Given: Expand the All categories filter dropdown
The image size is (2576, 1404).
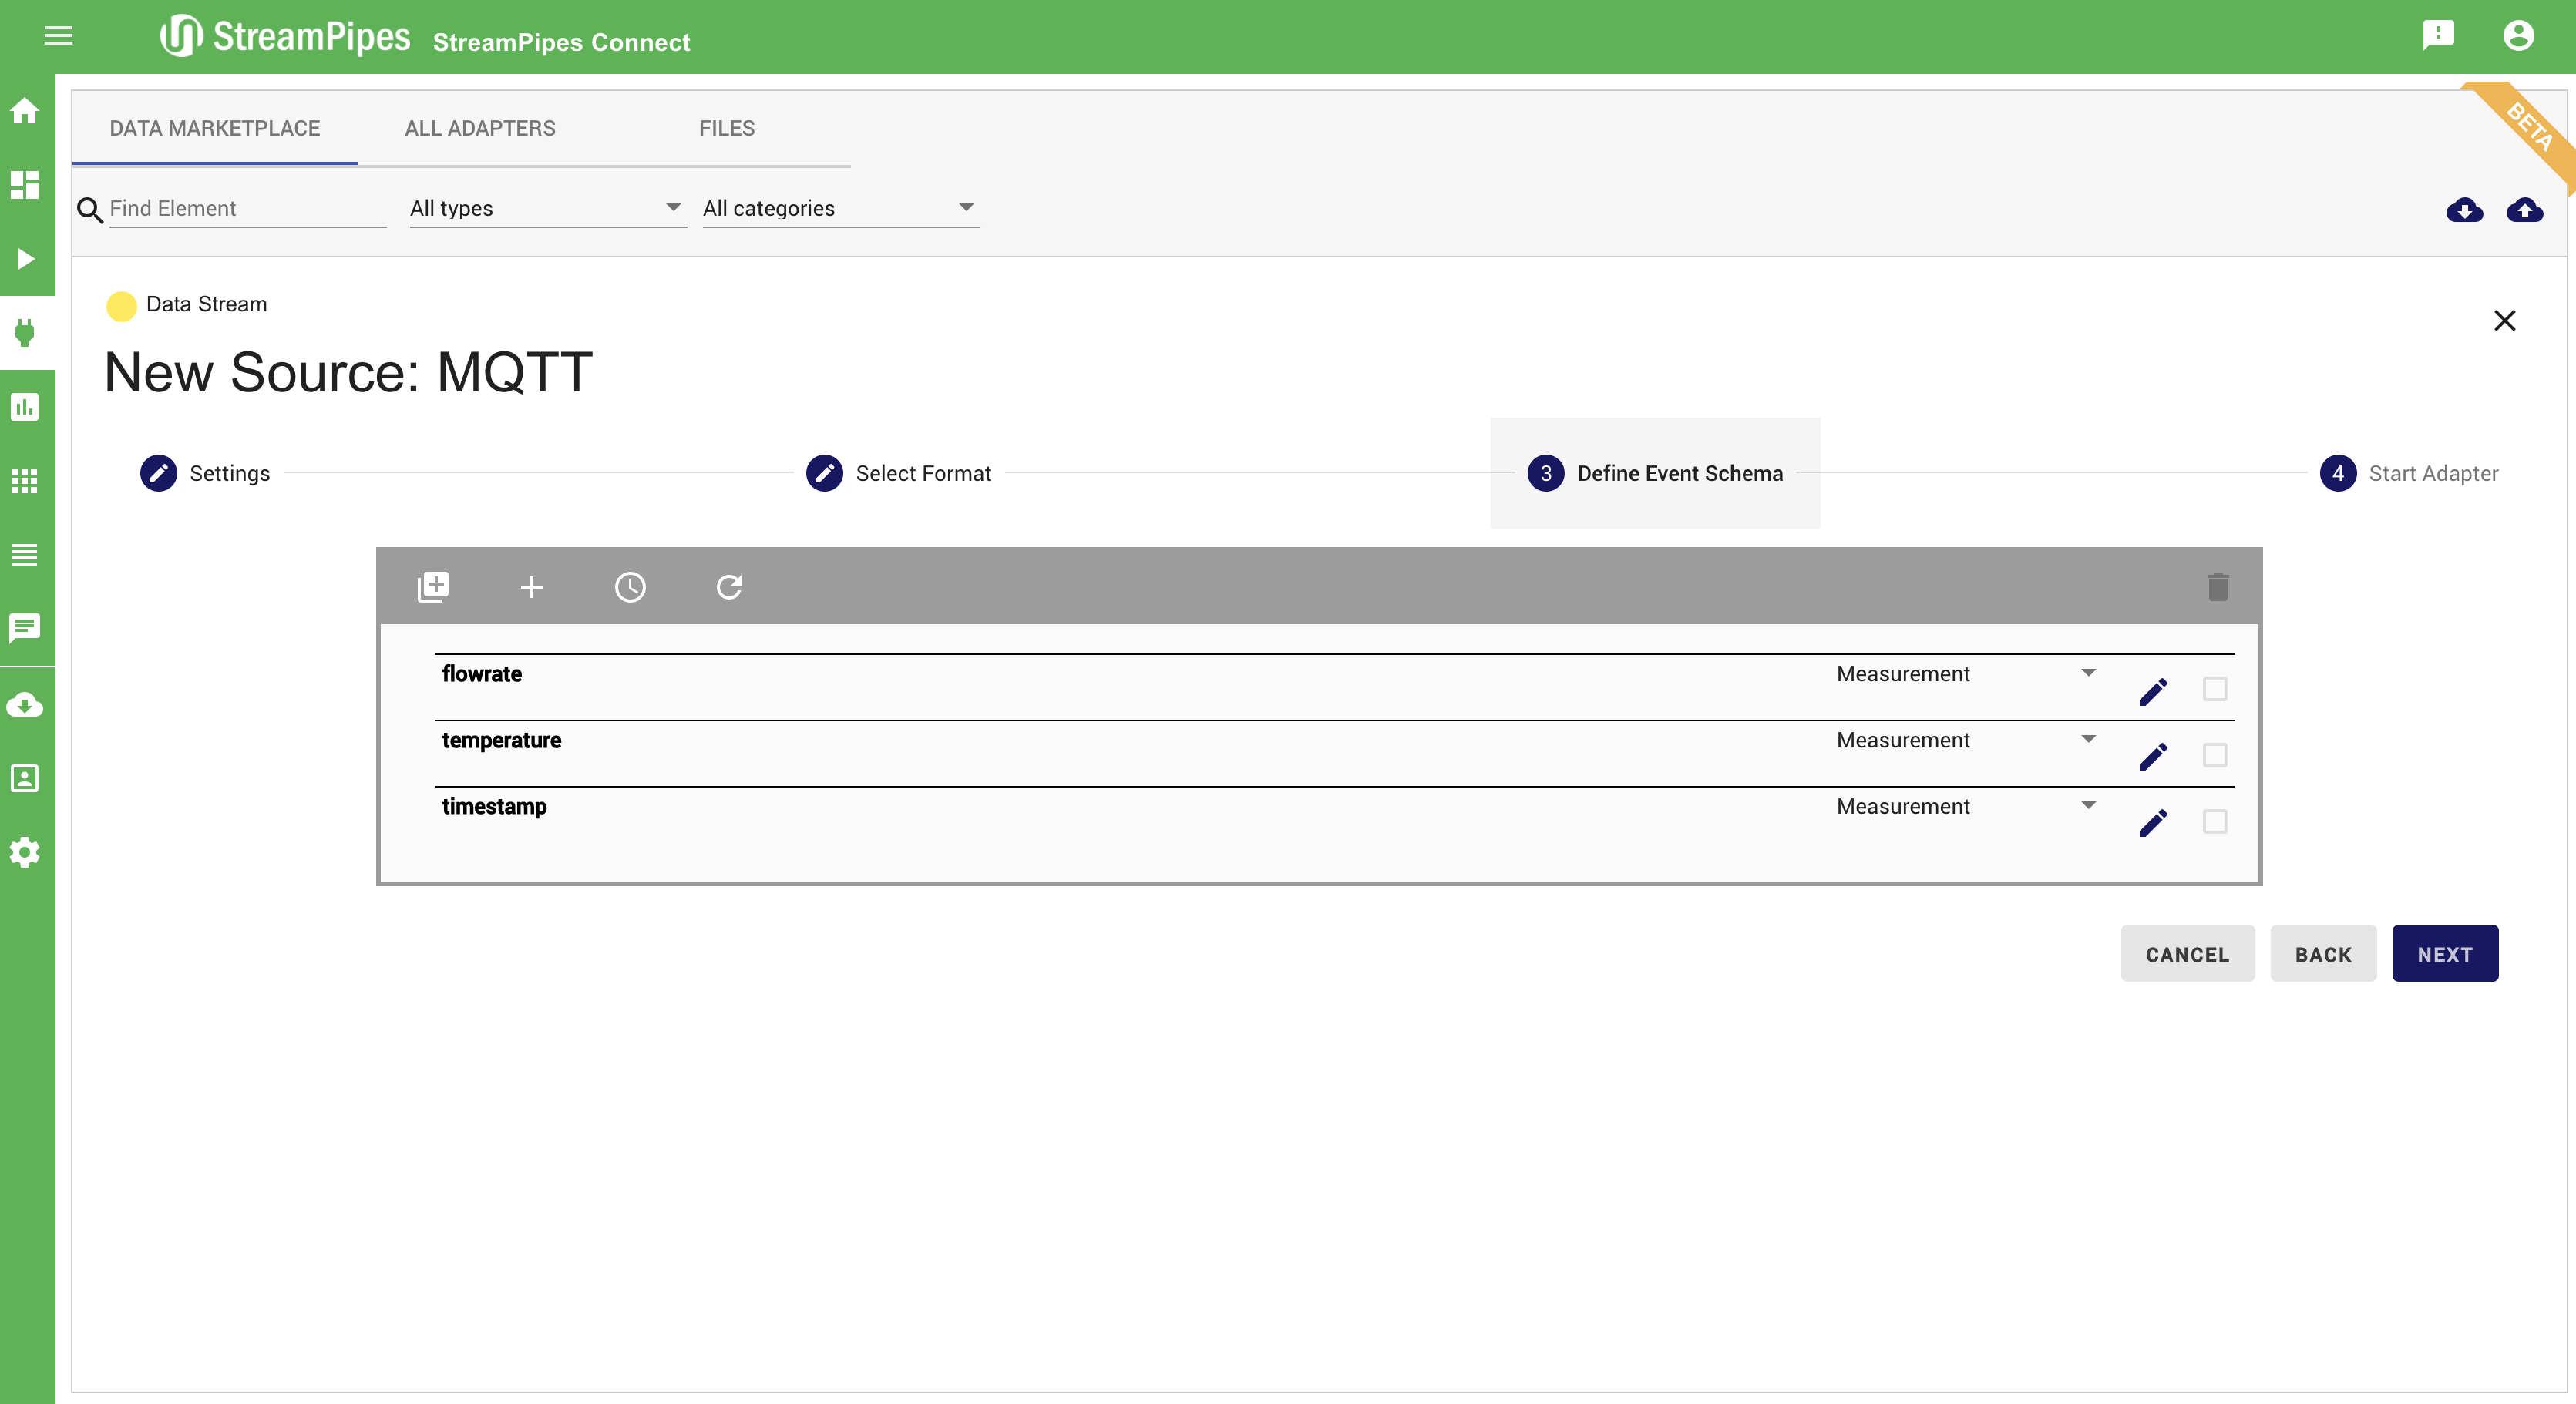Looking at the screenshot, I should click(839, 208).
